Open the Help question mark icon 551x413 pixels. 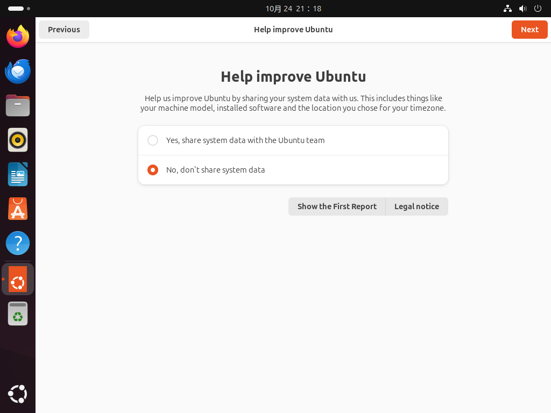click(18, 243)
